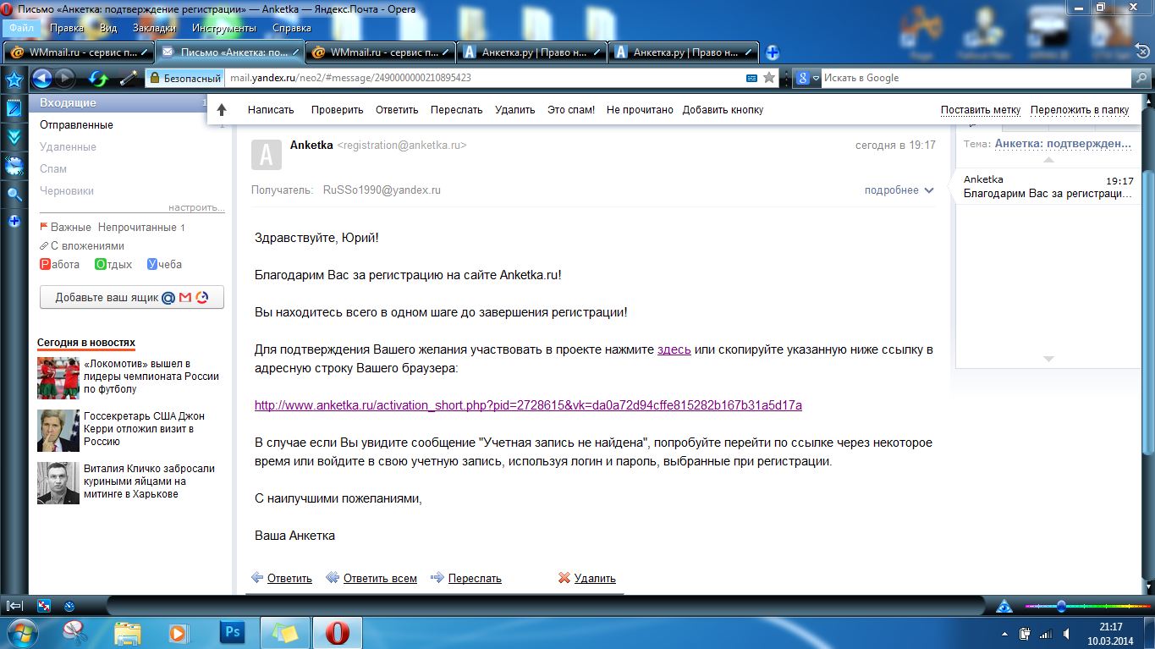1155x649 pixels.
Task: Click the wand password manager icon
Action: [x=129, y=79]
